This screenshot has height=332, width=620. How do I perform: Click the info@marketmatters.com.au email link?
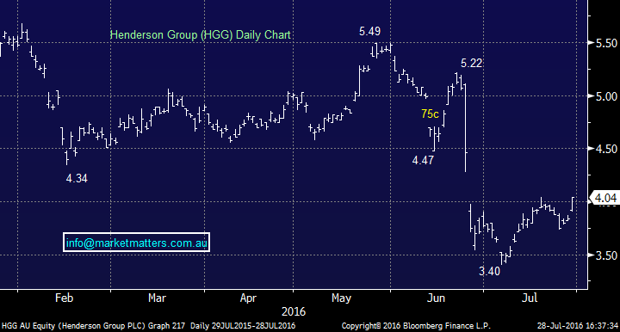click(x=136, y=243)
